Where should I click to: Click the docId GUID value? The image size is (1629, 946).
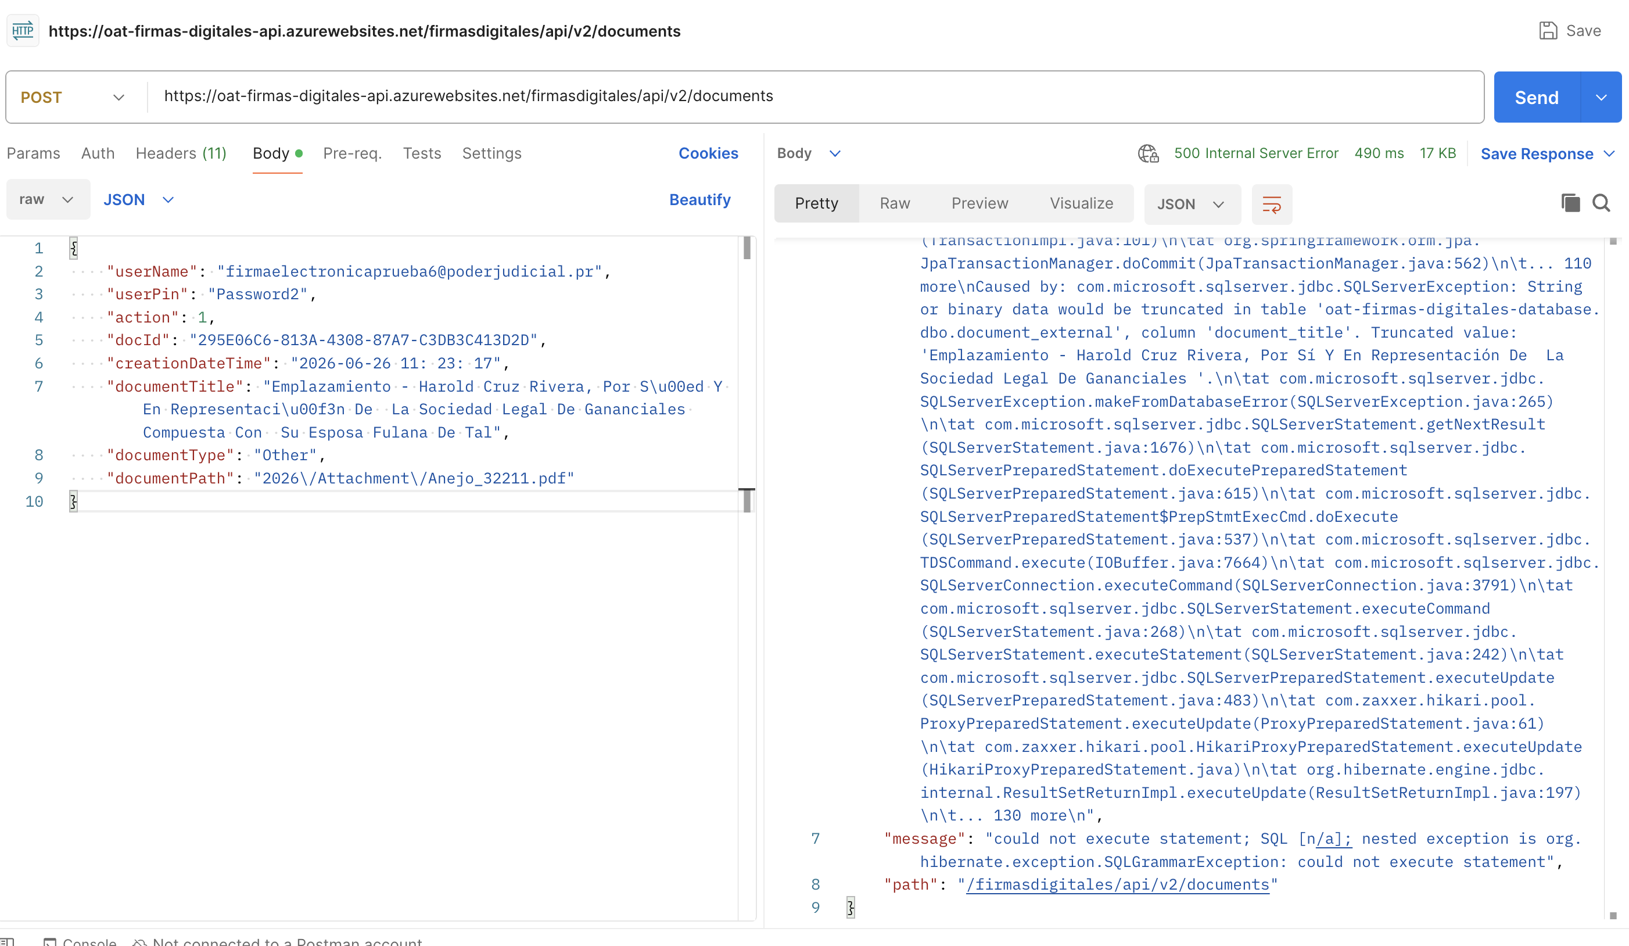[x=363, y=340]
